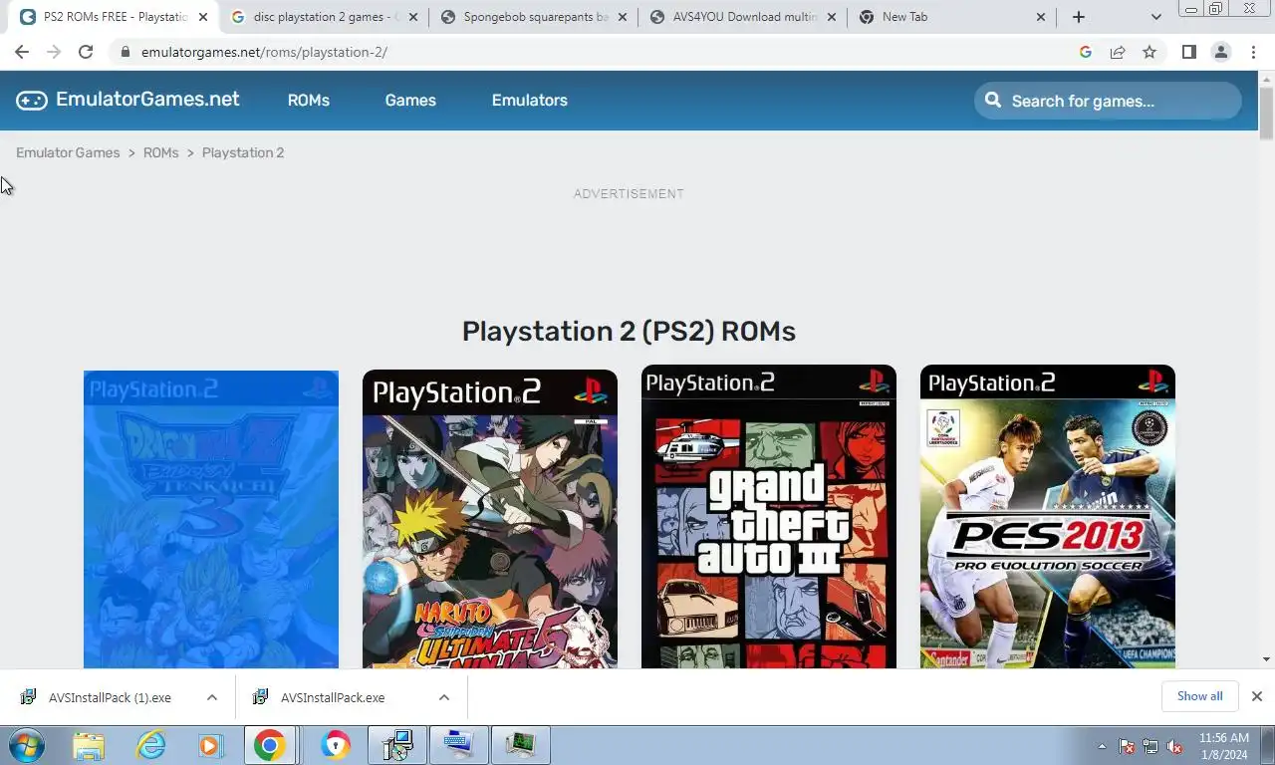Toggle the Chrome side panel icon
The width and height of the screenshot is (1275, 765).
[1188, 52]
